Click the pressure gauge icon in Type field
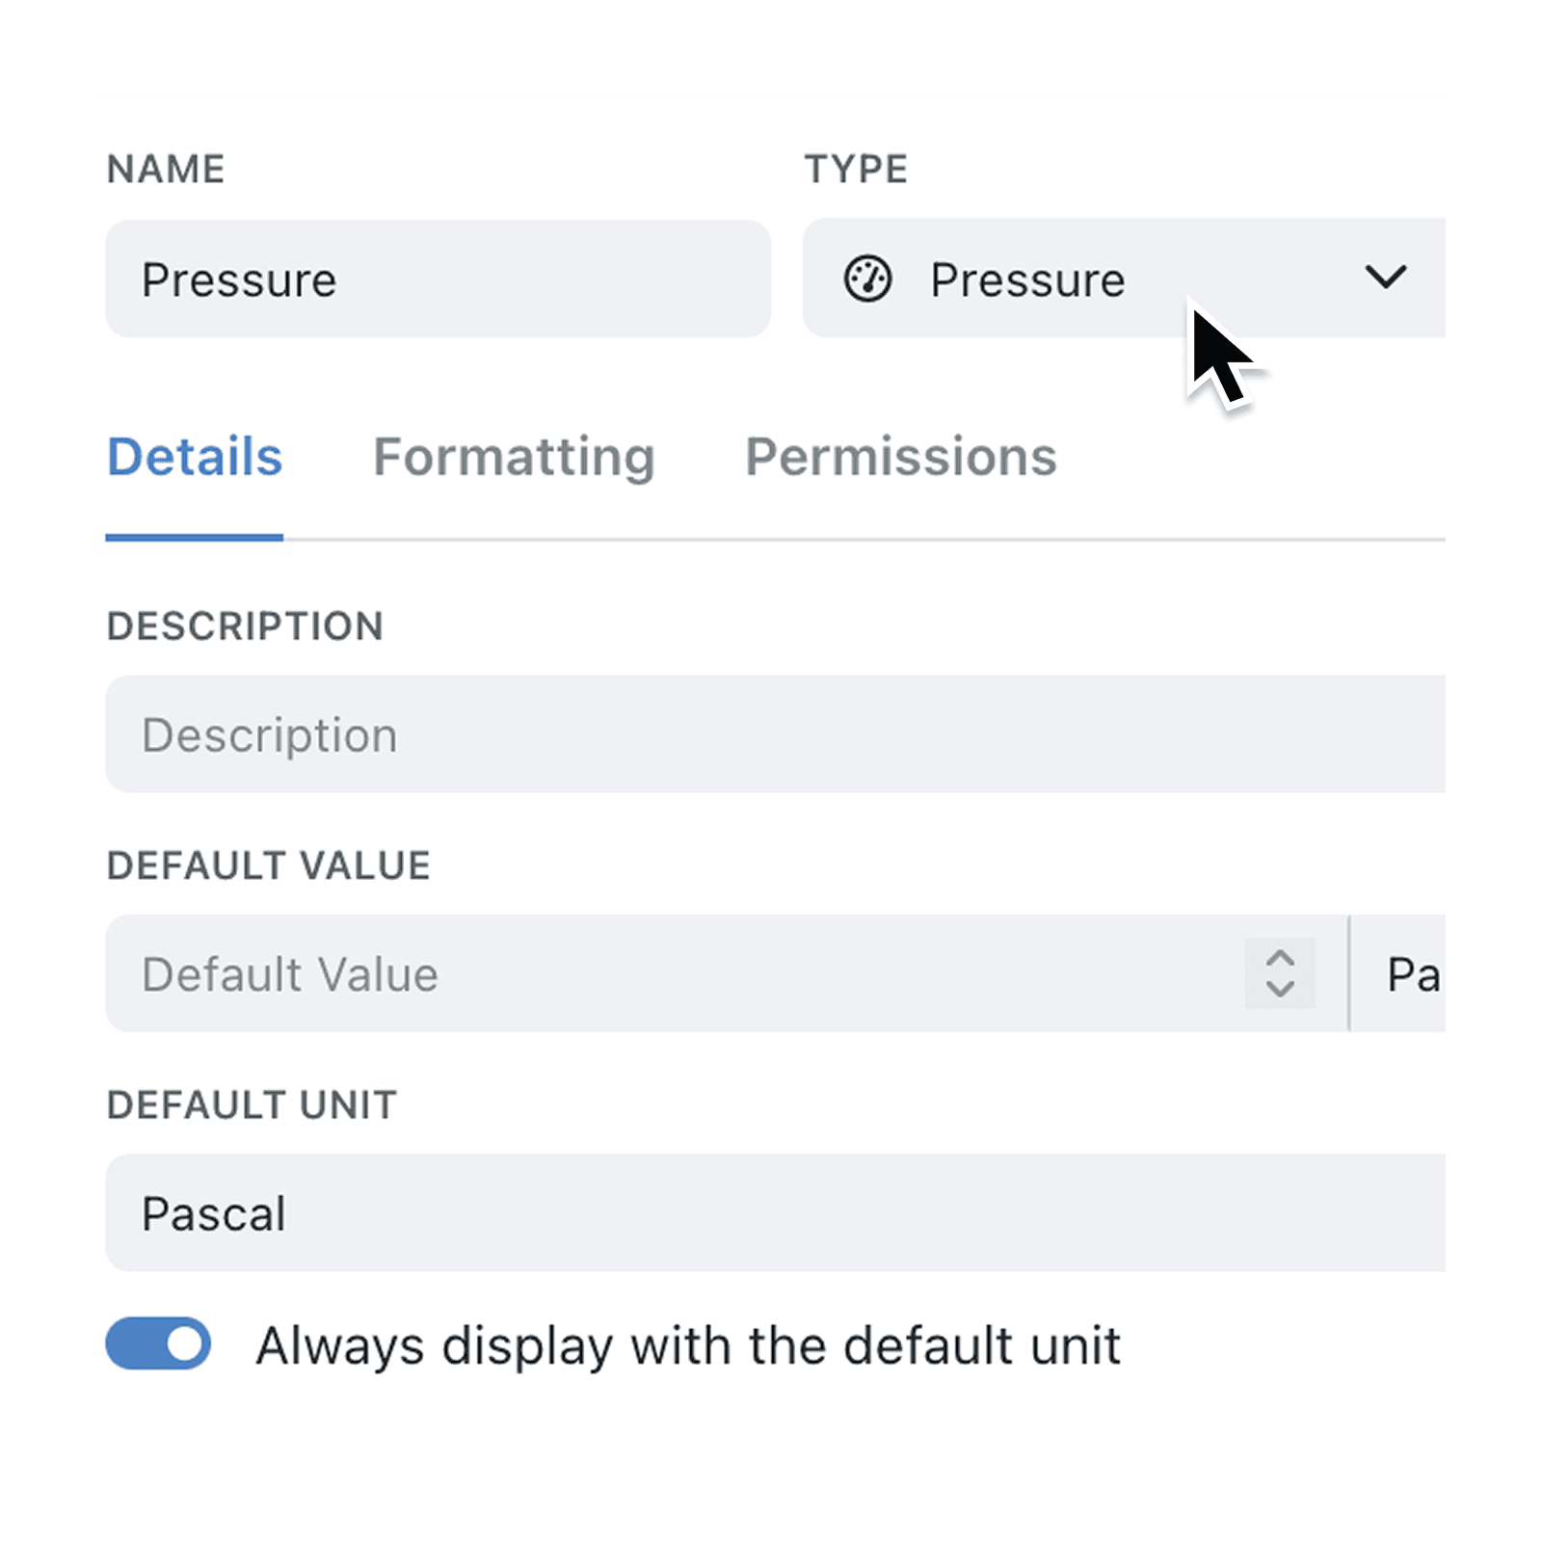1542x1542 pixels. 867,279
